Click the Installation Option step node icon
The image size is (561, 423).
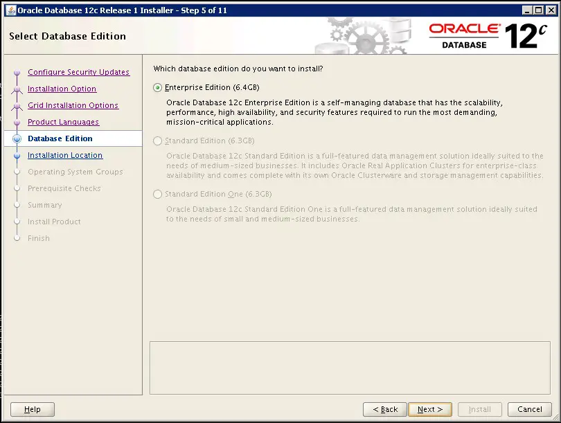(x=17, y=89)
